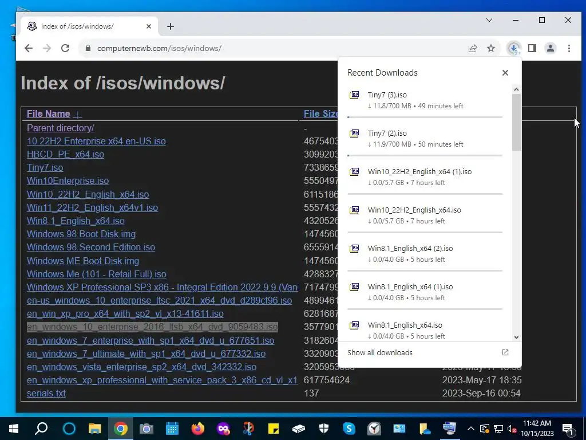This screenshot has width=586, height=440.
Task: Open the Chrome three-dot menu
Action: 569,48
